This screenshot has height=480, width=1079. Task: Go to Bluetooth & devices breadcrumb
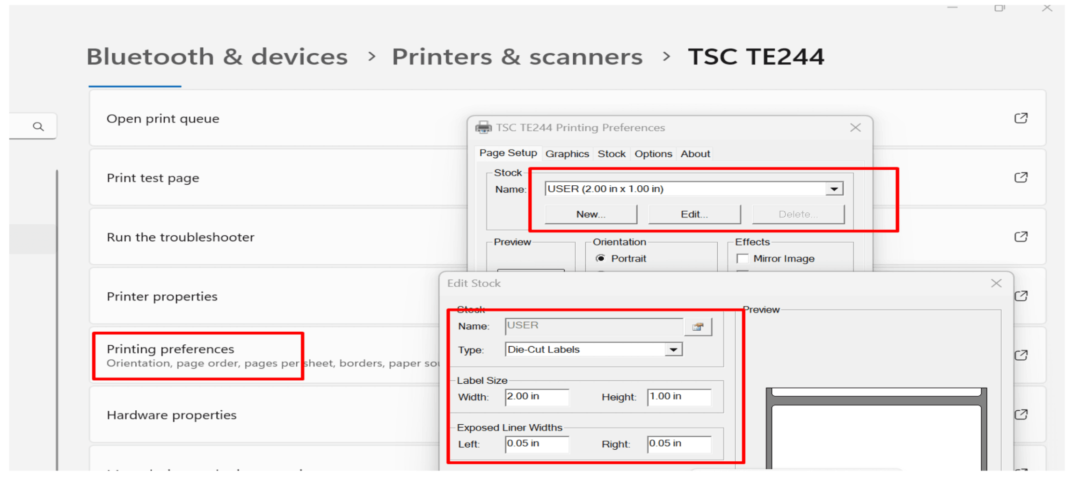click(217, 57)
